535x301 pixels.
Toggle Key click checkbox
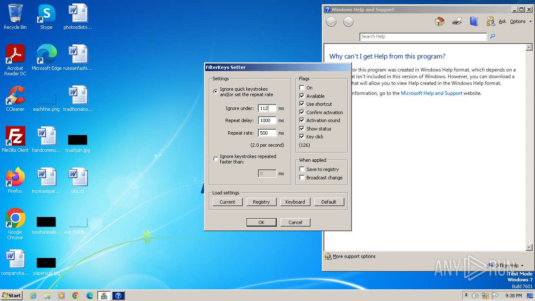click(302, 136)
